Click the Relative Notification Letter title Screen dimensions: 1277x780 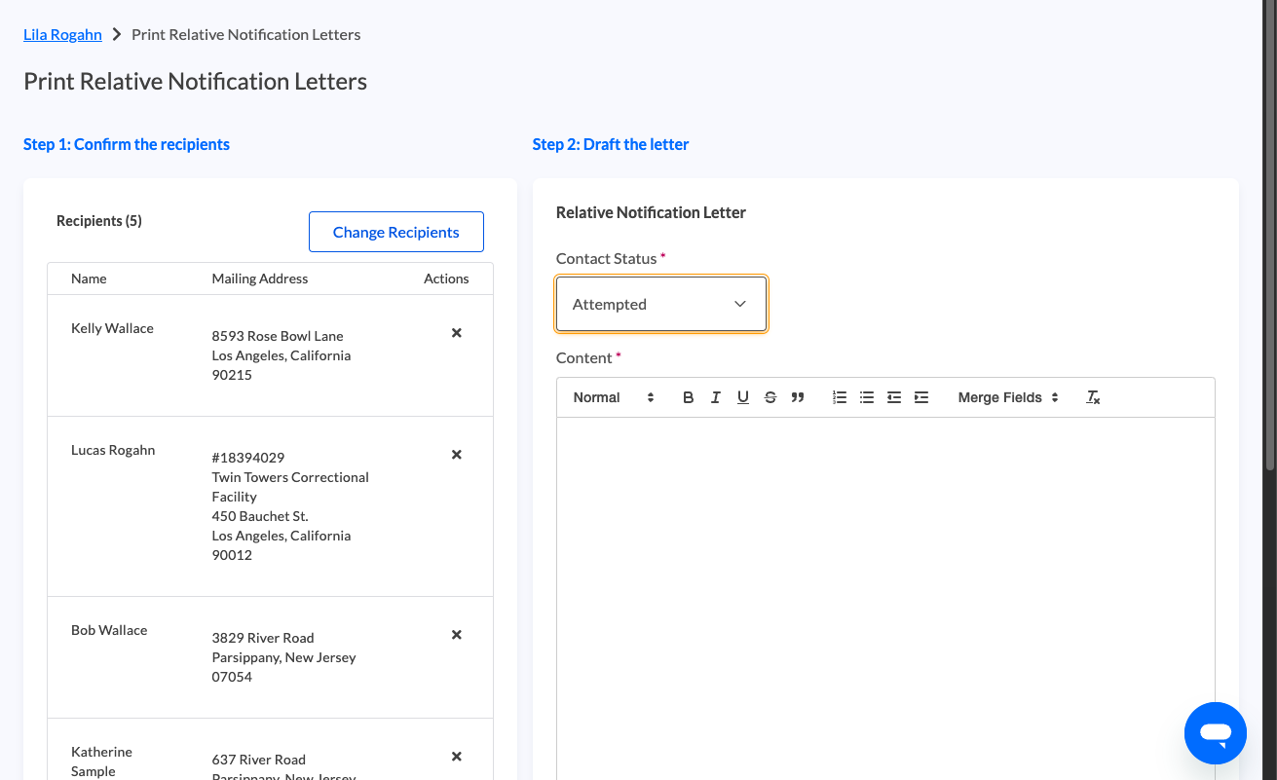651,212
